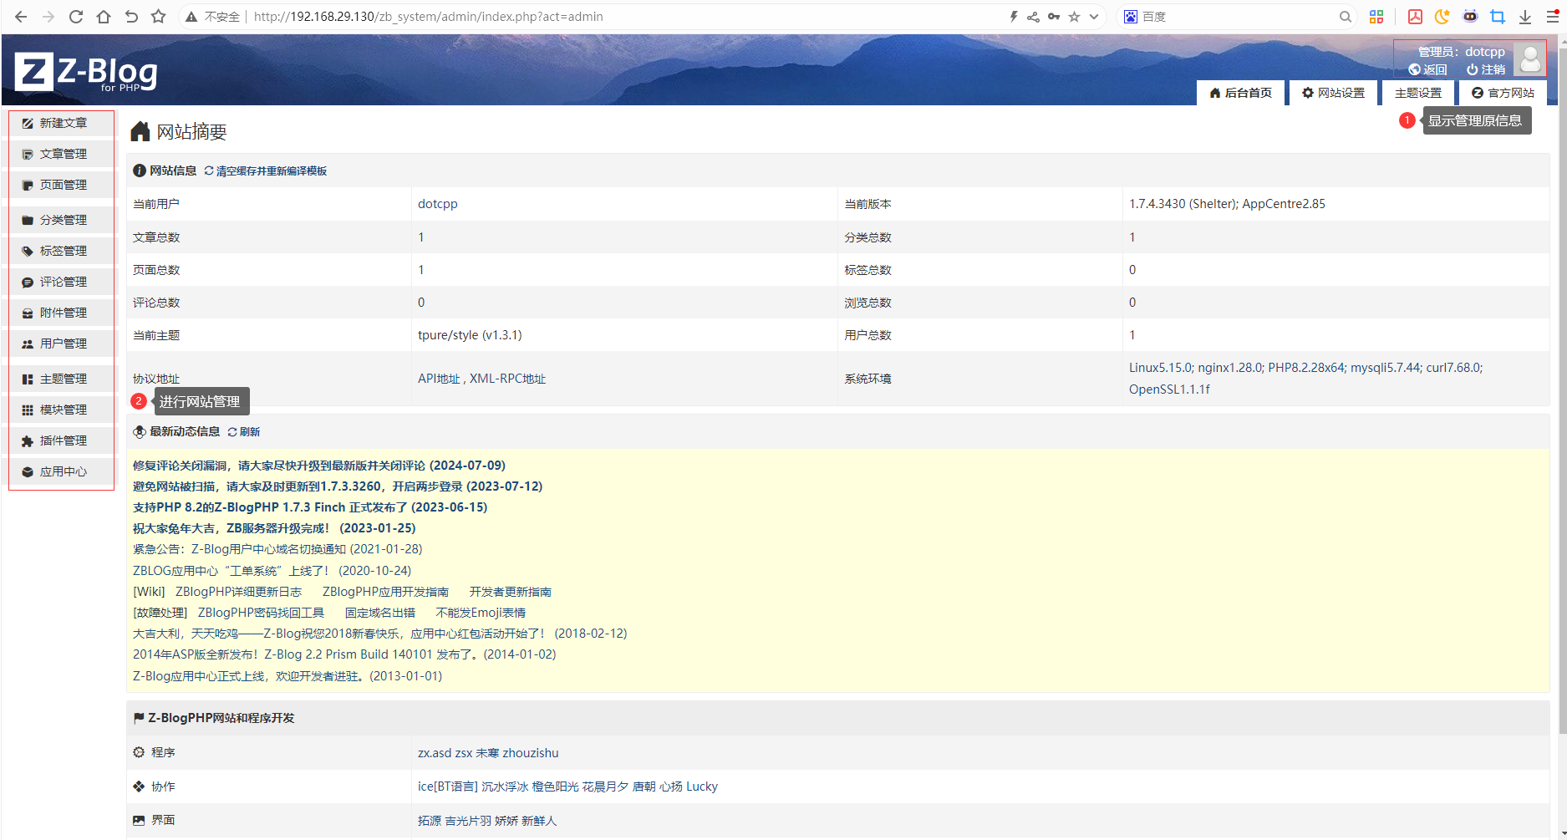This screenshot has height=840, width=1567.
Task: Open 附件管理 in the sidebar
Action: click(x=62, y=313)
